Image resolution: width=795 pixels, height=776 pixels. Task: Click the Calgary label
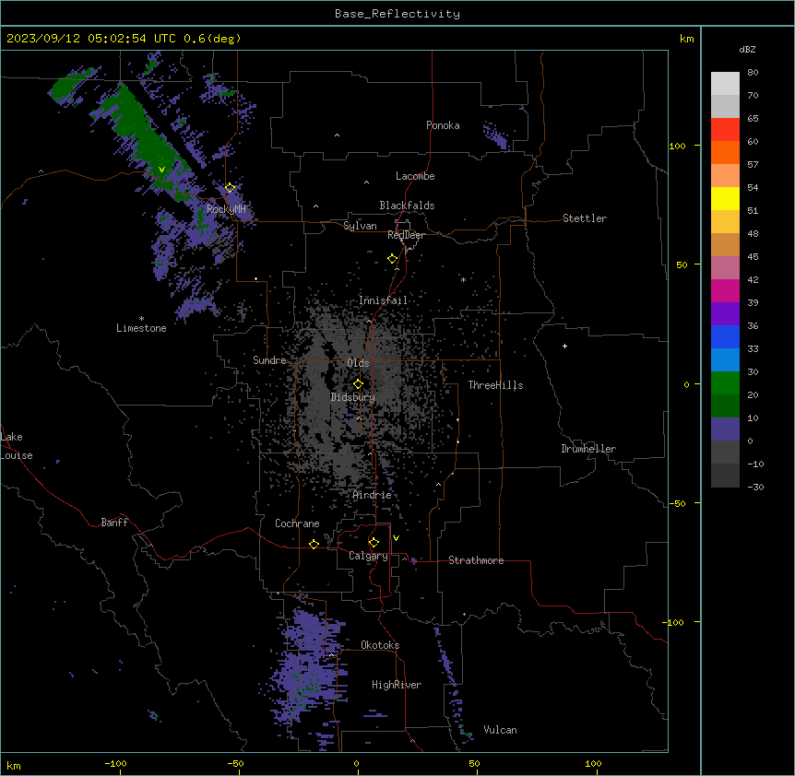(x=368, y=556)
